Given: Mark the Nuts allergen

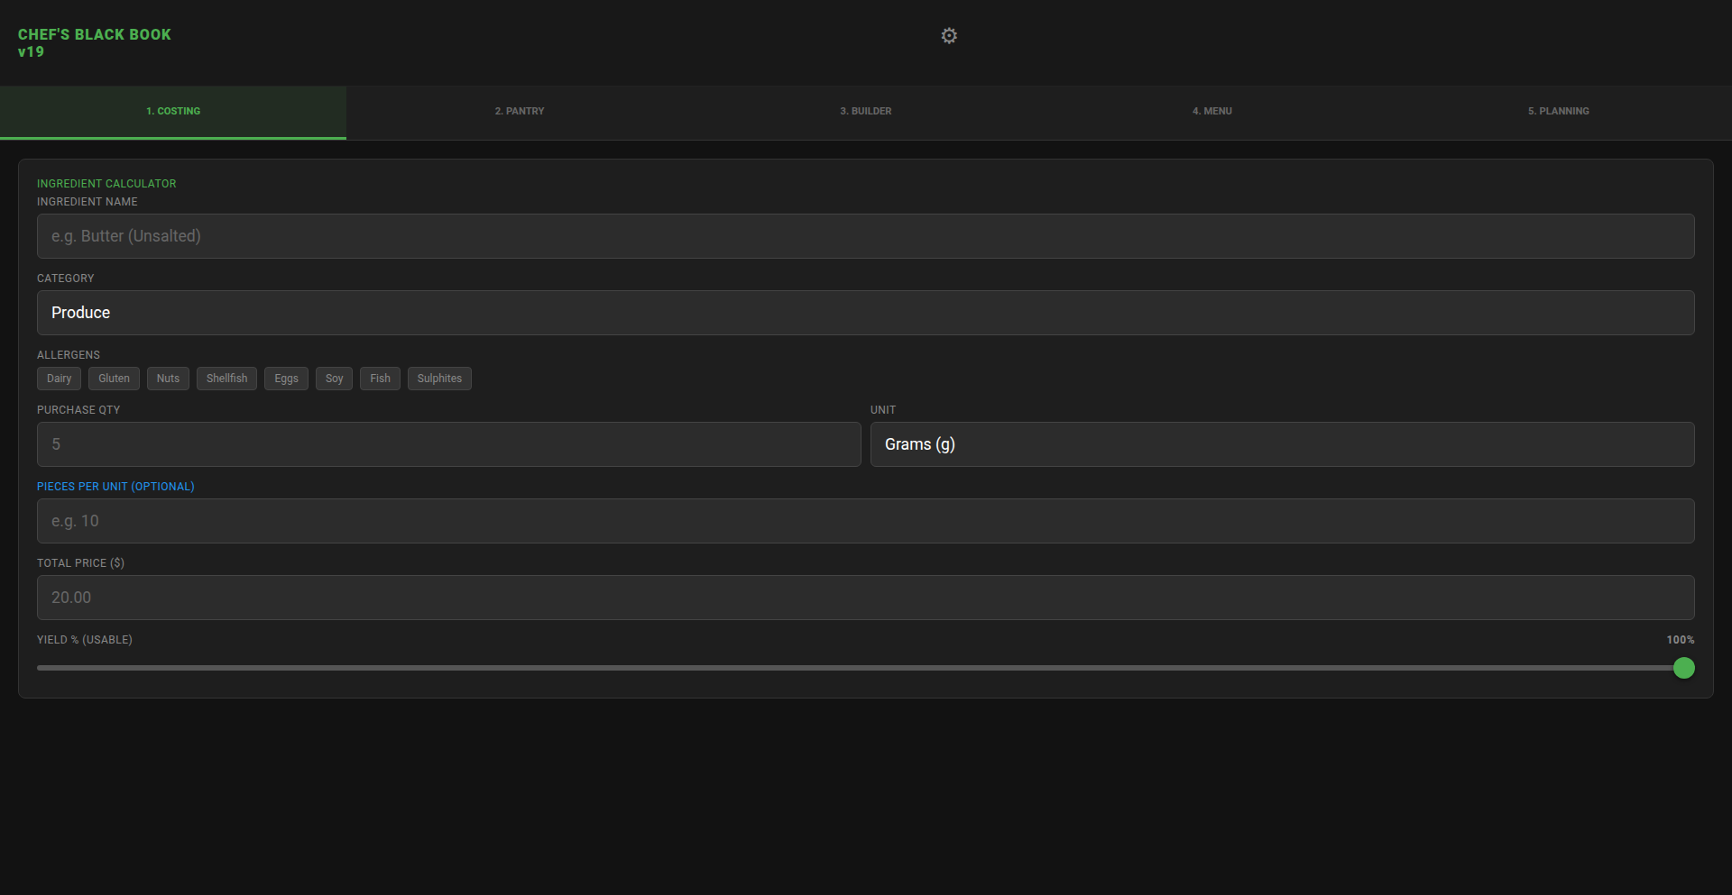Looking at the screenshot, I should coord(168,379).
